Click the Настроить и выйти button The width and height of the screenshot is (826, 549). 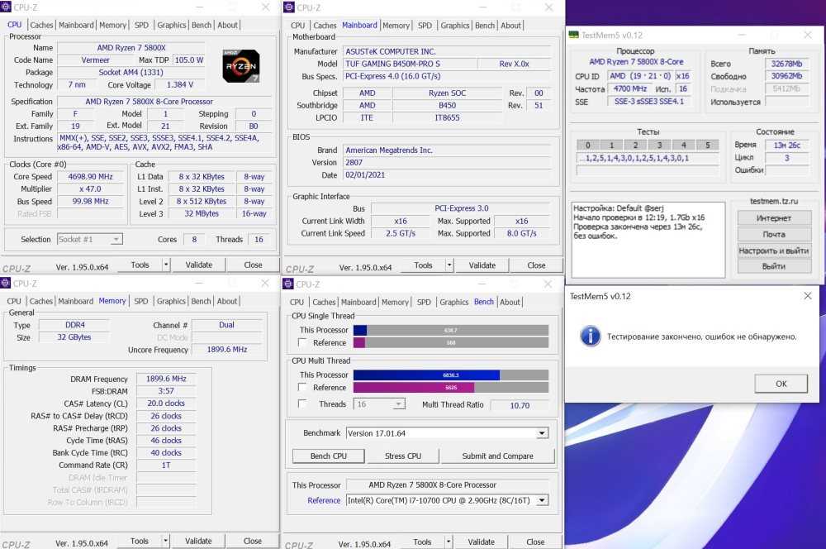774,251
